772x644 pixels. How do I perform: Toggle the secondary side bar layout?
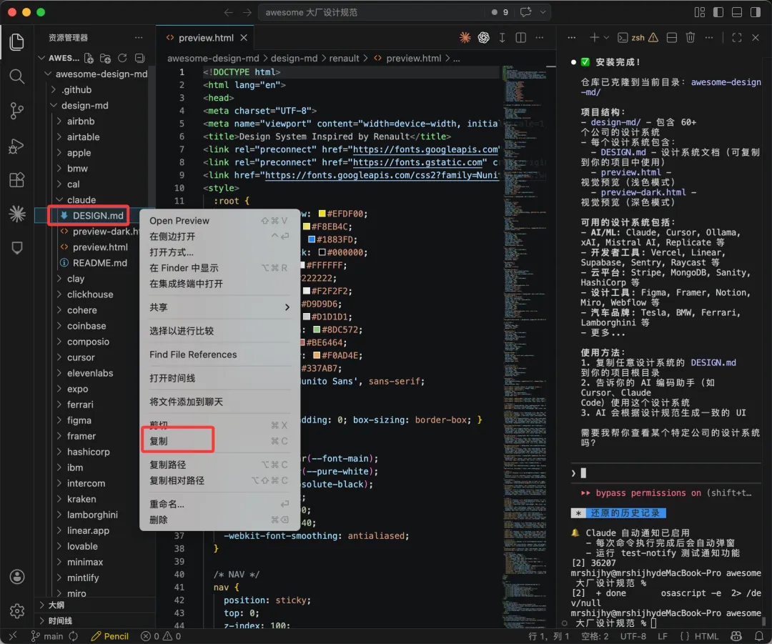click(756, 12)
